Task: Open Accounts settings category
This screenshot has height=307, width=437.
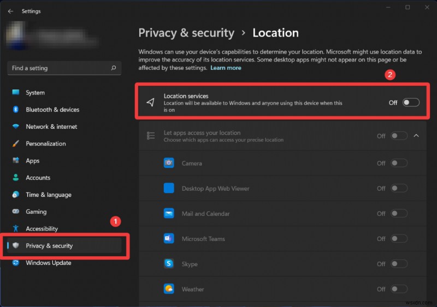Action: click(64, 178)
